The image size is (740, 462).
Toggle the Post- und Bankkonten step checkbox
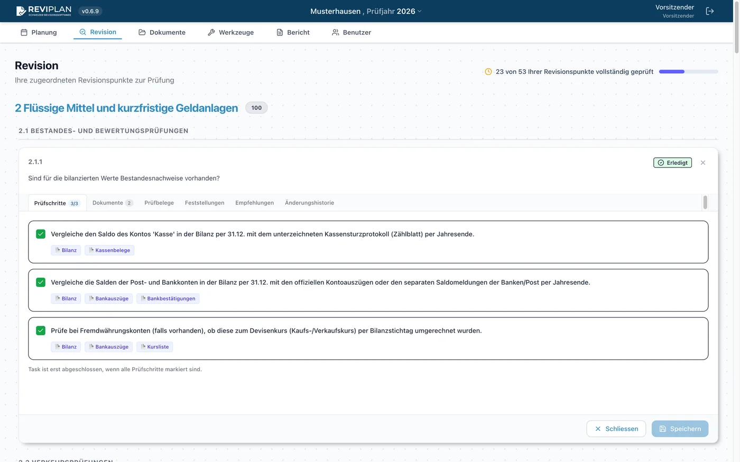(41, 282)
